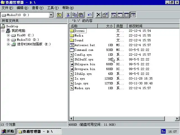This screenshot has width=180, height=135.
Task: Open the 帮助(H) menu
Action: click(68, 8)
